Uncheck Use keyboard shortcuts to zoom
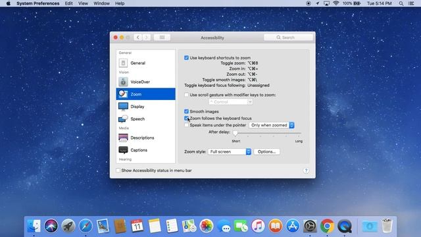This screenshot has width=421, height=237. tap(186, 58)
